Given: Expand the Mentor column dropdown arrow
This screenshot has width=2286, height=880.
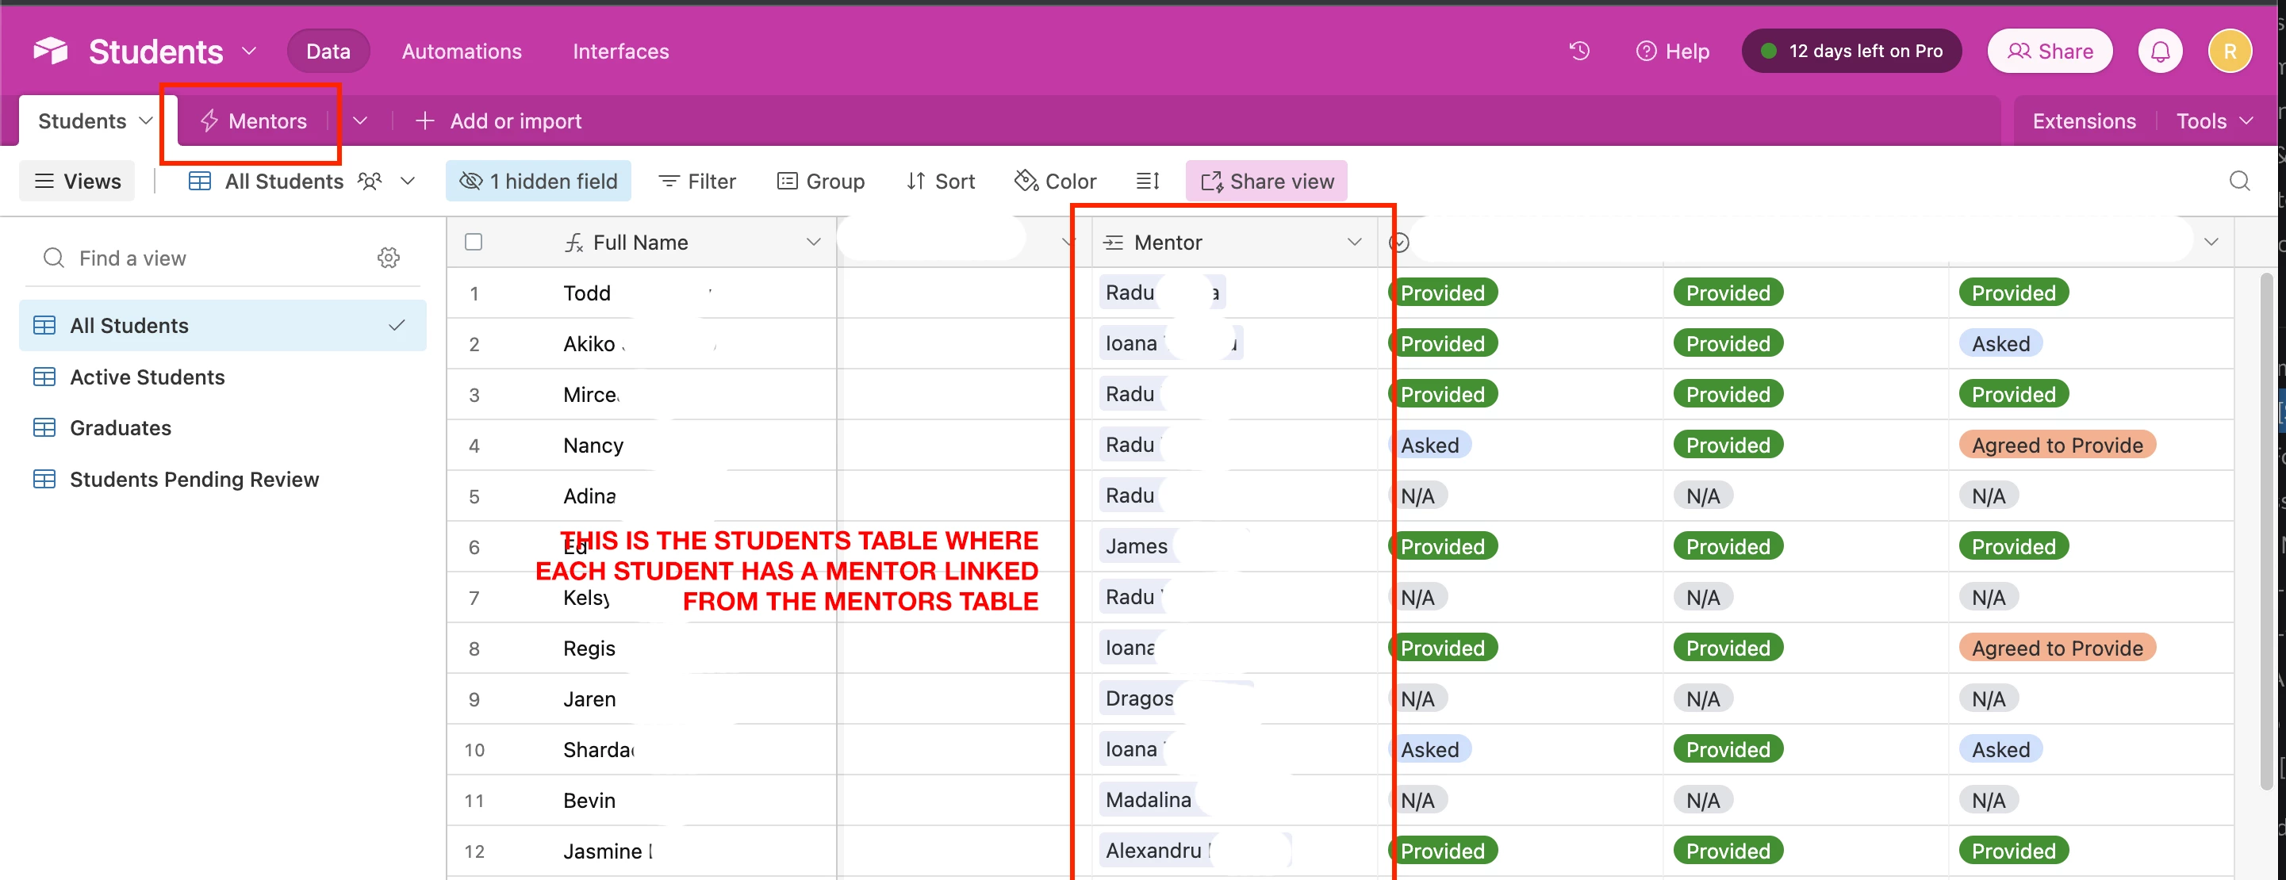Looking at the screenshot, I should [1353, 242].
